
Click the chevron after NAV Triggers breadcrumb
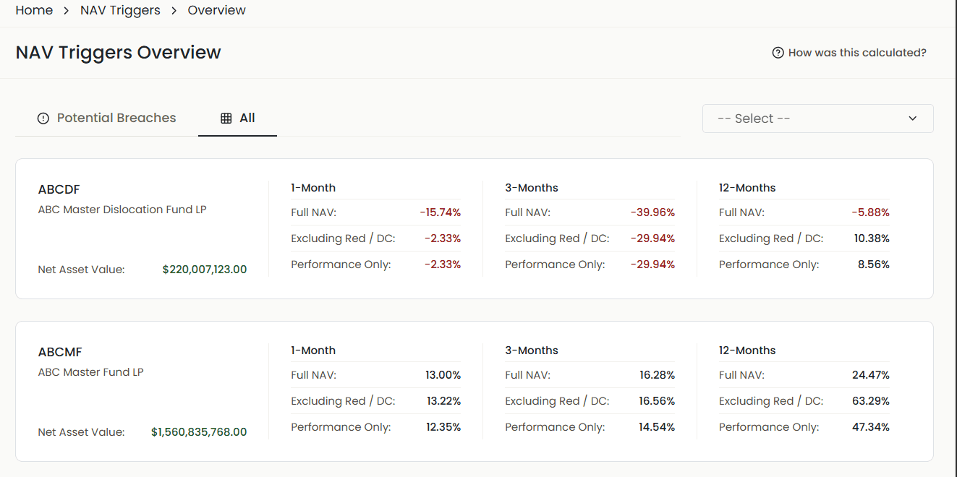pos(174,11)
